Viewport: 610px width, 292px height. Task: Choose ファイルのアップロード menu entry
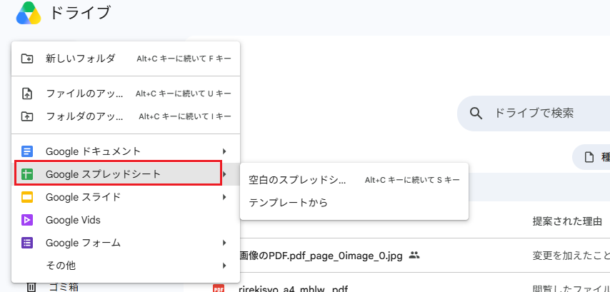pos(126,94)
